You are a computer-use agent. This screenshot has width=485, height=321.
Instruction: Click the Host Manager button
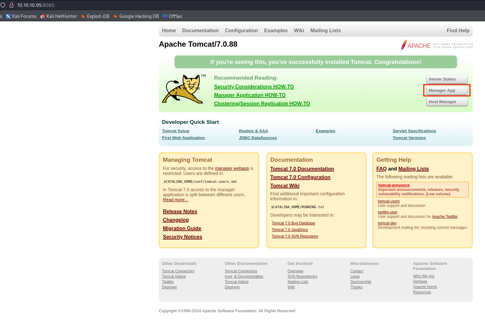[447, 102]
